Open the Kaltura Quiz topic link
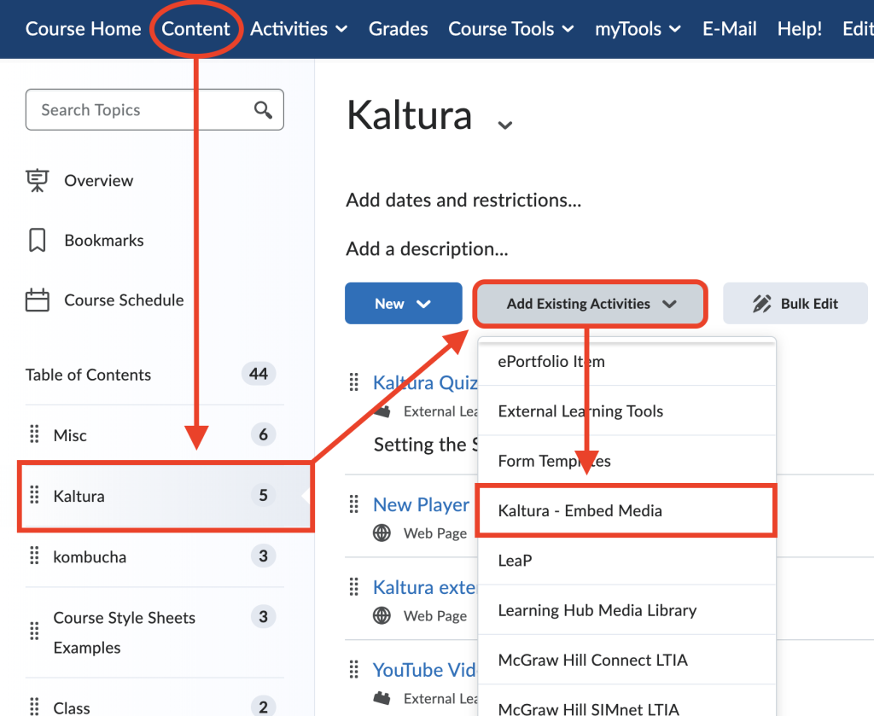The height and width of the screenshot is (716, 874). (x=425, y=382)
